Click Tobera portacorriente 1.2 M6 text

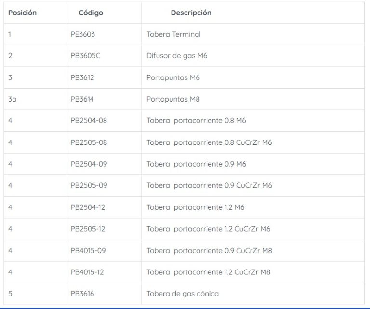[x=196, y=207]
